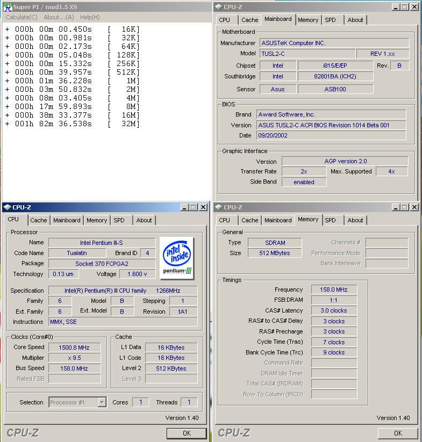Click the i815/E/EP chipset field
Screen dimensions: 422x442
click(x=335, y=66)
